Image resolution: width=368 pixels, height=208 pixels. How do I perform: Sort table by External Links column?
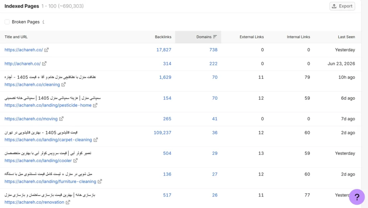click(x=252, y=37)
